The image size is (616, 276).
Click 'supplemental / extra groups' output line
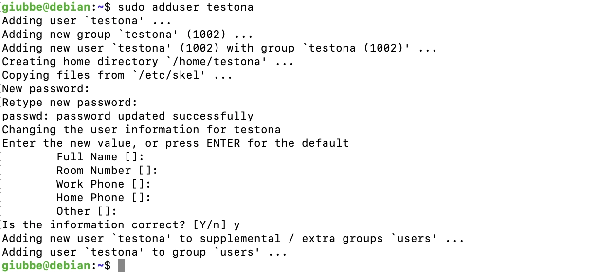click(234, 239)
